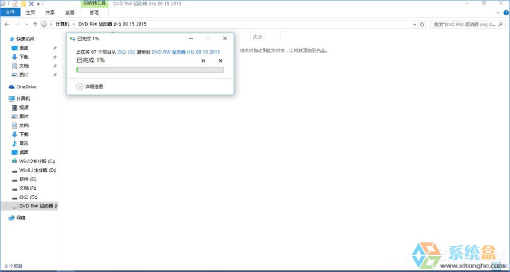The image size is (510, 272).
Task: Open the 文档 folder under 计算机
Action: coord(24,126)
